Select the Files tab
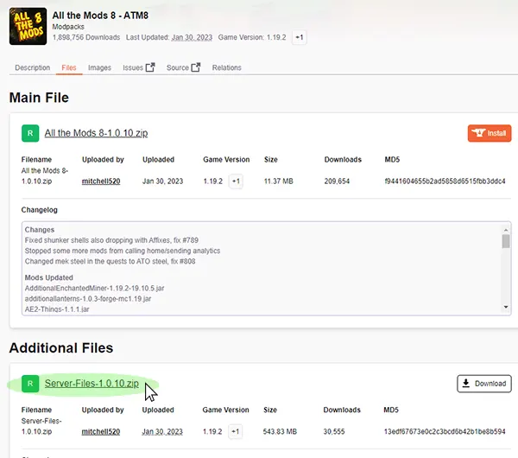The height and width of the screenshot is (458, 518). coord(69,67)
